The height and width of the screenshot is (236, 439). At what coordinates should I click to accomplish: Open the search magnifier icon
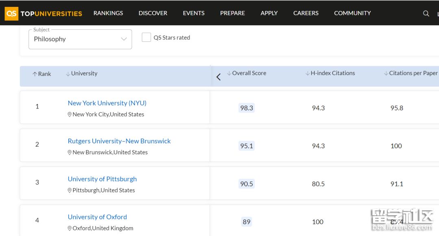[x=426, y=13]
